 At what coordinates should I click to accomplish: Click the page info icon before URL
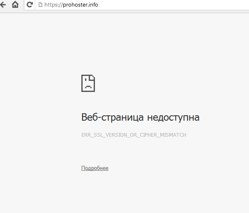click(x=40, y=5)
